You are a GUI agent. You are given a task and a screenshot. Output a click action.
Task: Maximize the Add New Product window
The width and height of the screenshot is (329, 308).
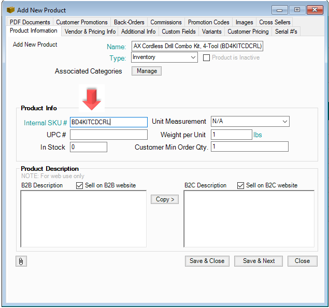tap(297, 10)
